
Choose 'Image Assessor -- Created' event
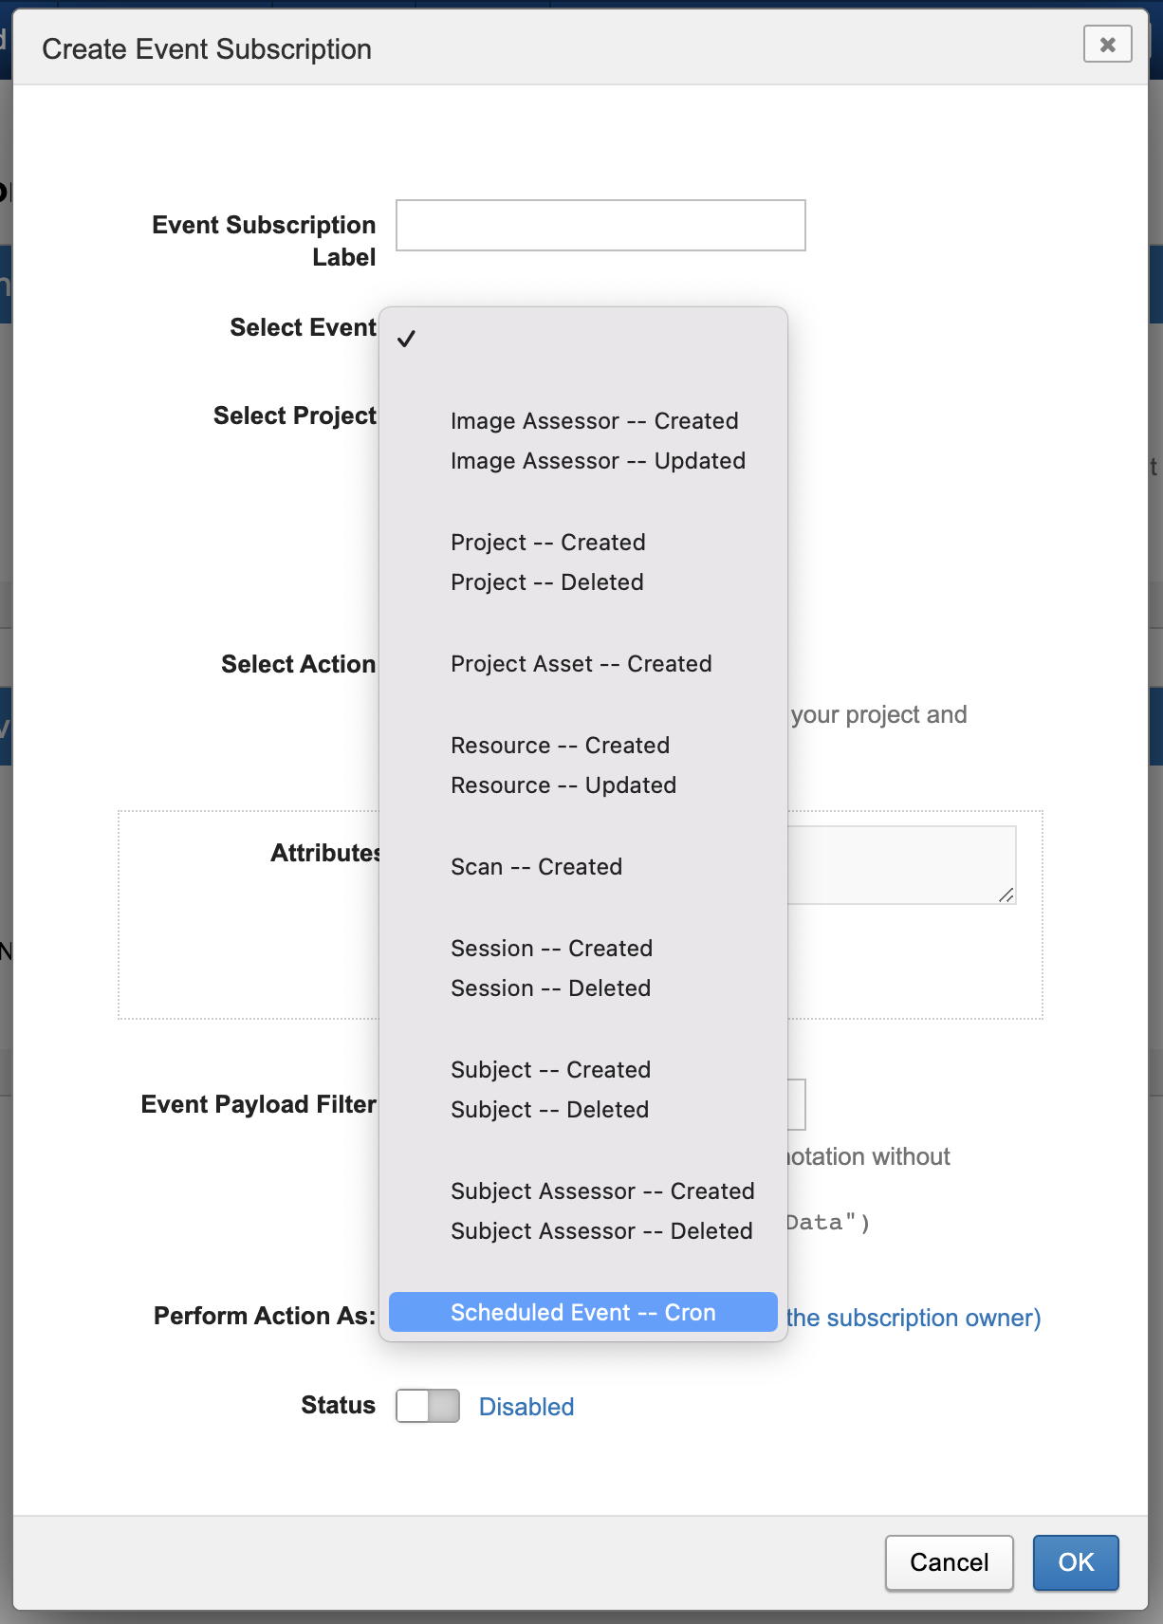coord(594,421)
